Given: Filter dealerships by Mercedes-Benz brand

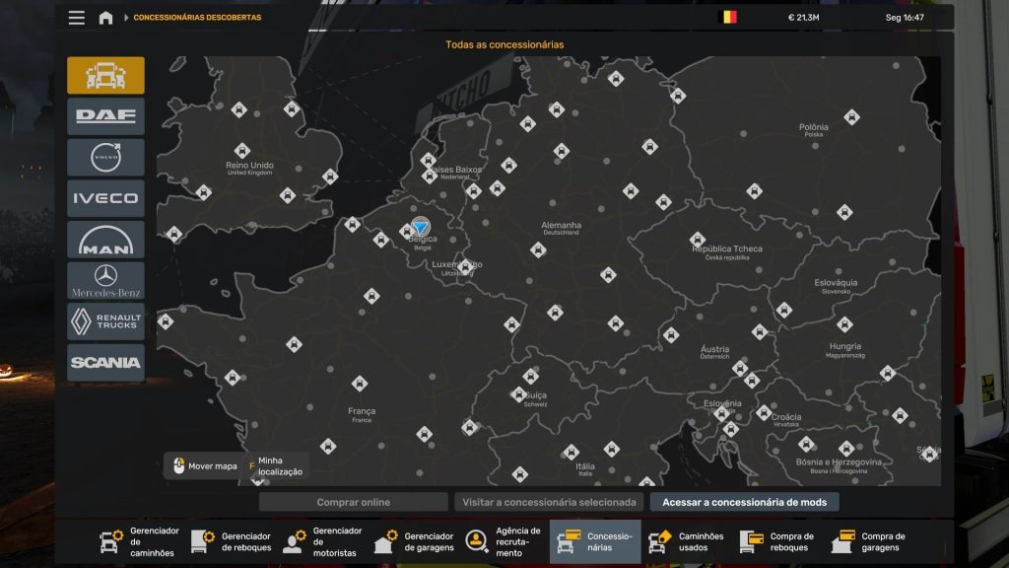Looking at the screenshot, I should pyautogui.click(x=105, y=281).
